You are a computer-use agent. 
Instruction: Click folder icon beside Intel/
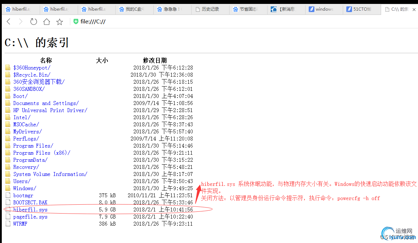click(x=8, y=117)
